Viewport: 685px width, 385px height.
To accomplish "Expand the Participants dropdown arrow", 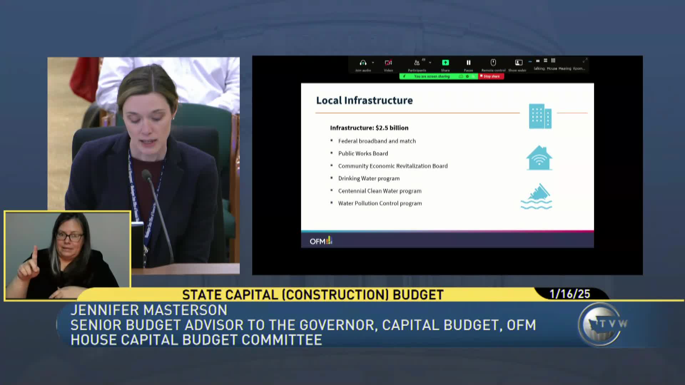I will (430, 63).
